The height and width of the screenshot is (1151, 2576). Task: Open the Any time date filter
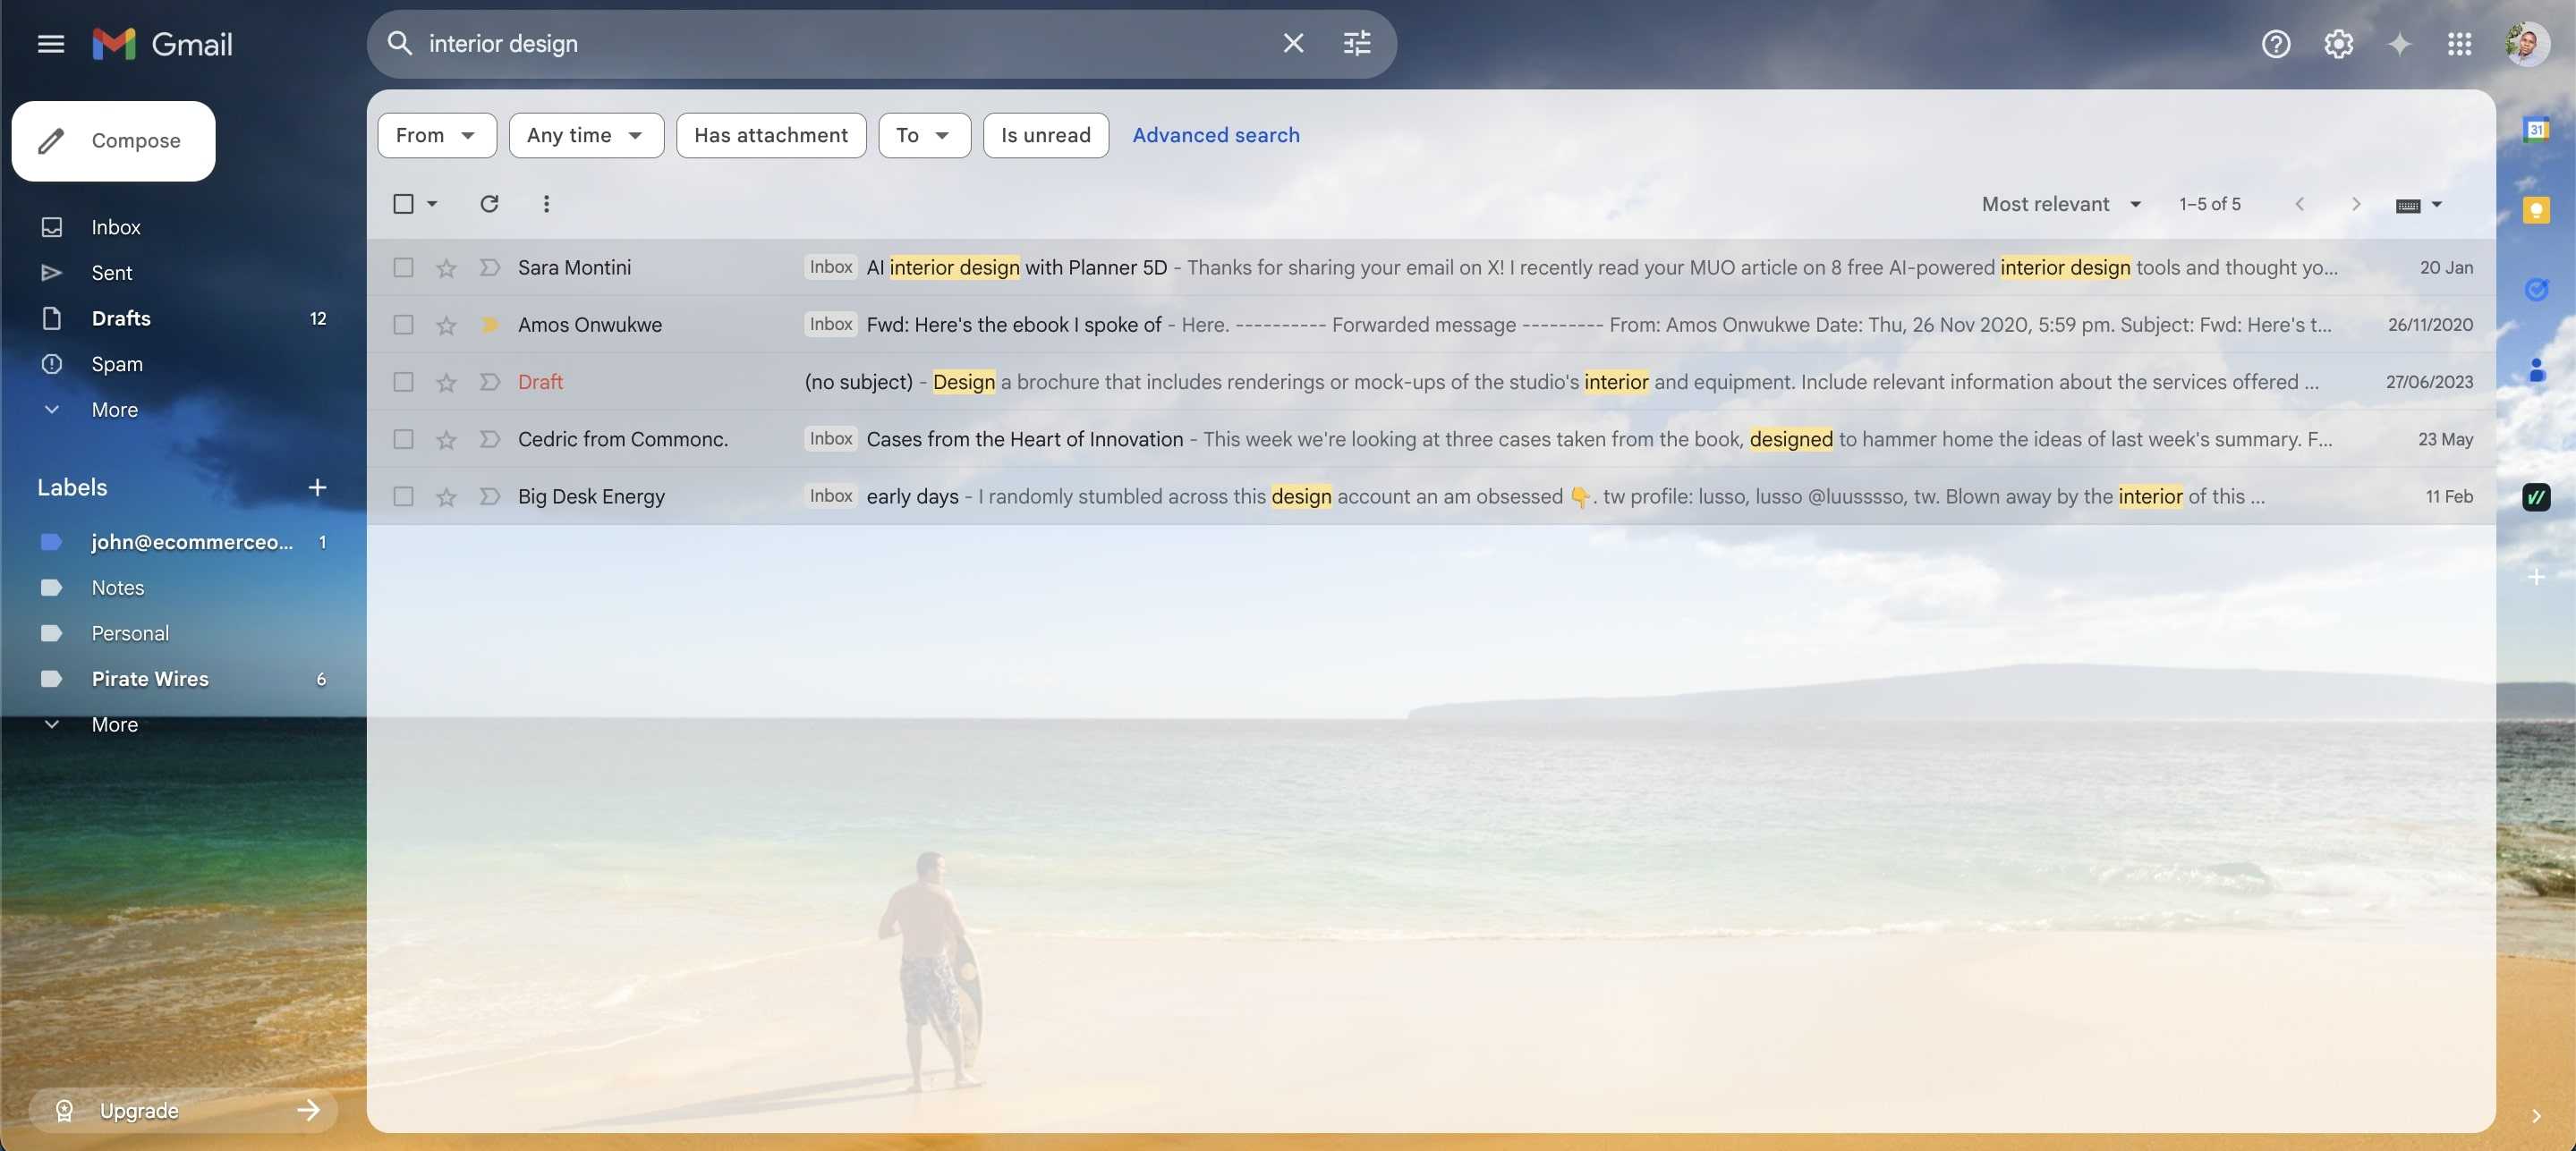click(x=585, y=135)
